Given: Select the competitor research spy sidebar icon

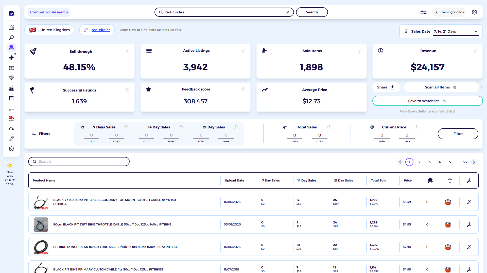Looking at the screenshot, I should point(11,48).
